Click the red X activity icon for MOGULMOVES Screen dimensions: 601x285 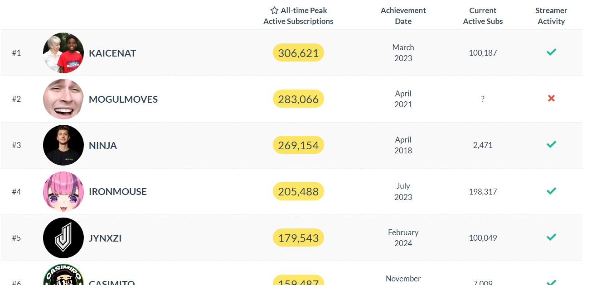(551, 99)
